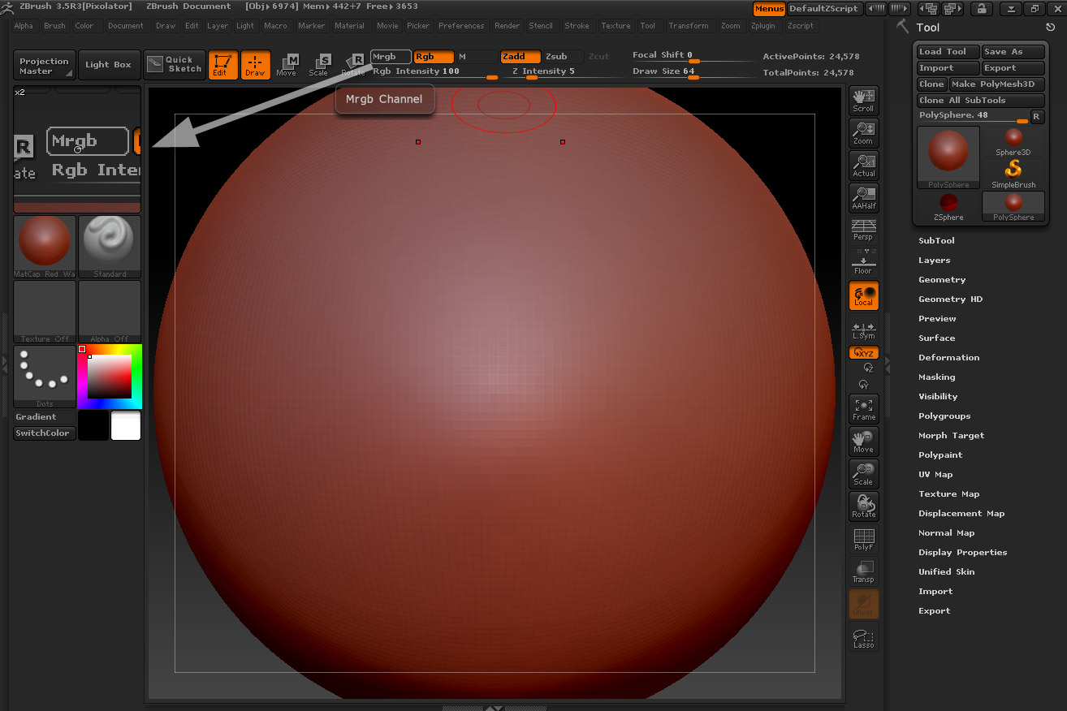Expand the UV Map sub-palette
This screenshot has width=1067, height=711.
coord(935,475)
